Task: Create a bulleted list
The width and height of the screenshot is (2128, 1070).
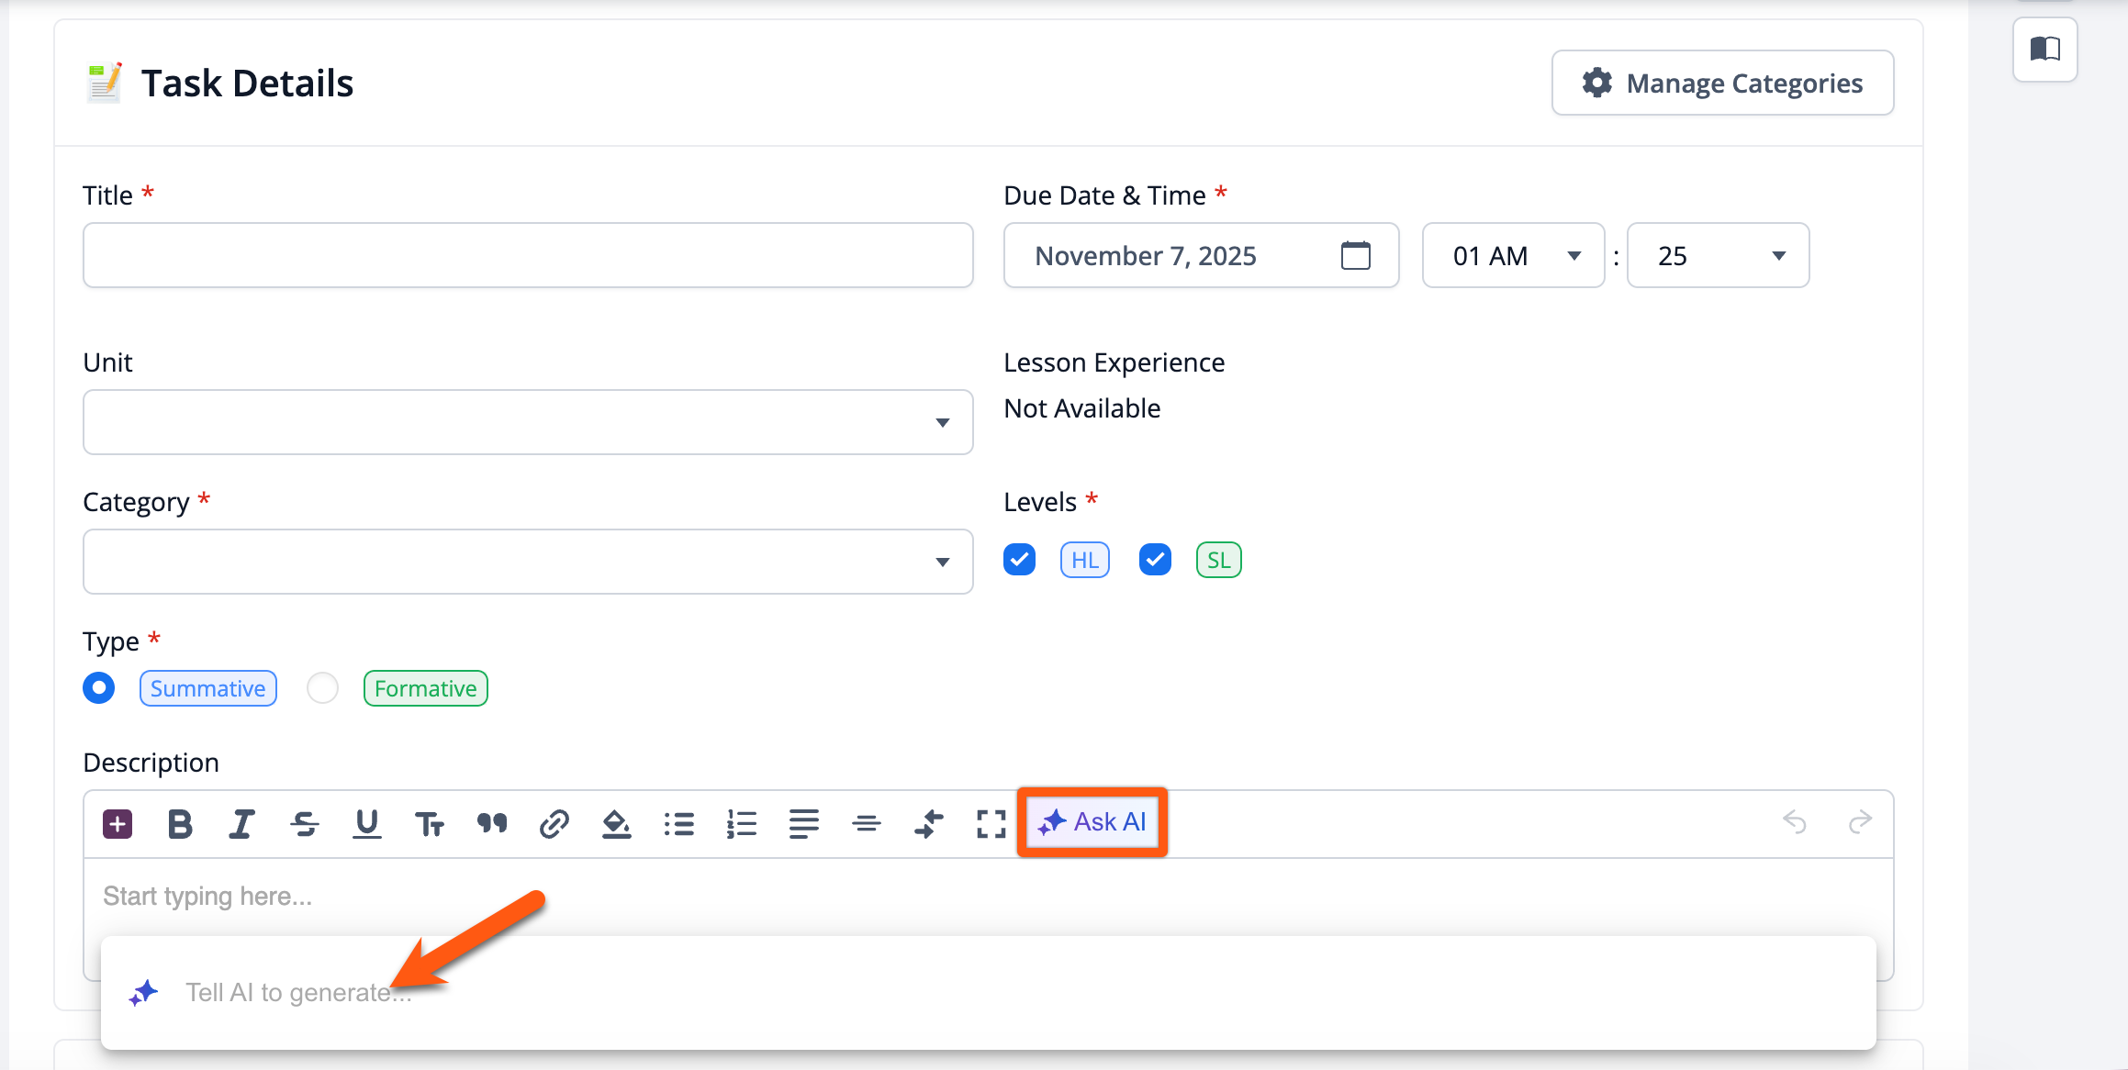Action: pyautogui.click(x=678, y=824)
